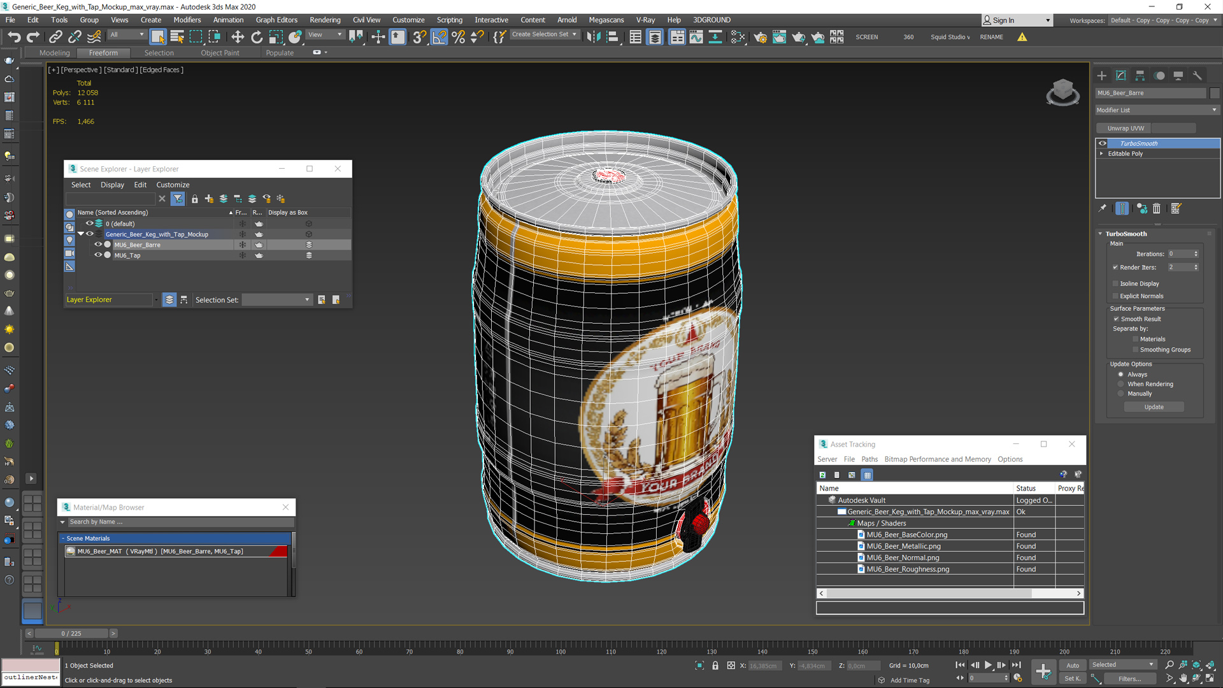Open the Create tab in command panel
This screenshot has width=1223, height=688.
pyautogui.click(x=1102, y=75)
